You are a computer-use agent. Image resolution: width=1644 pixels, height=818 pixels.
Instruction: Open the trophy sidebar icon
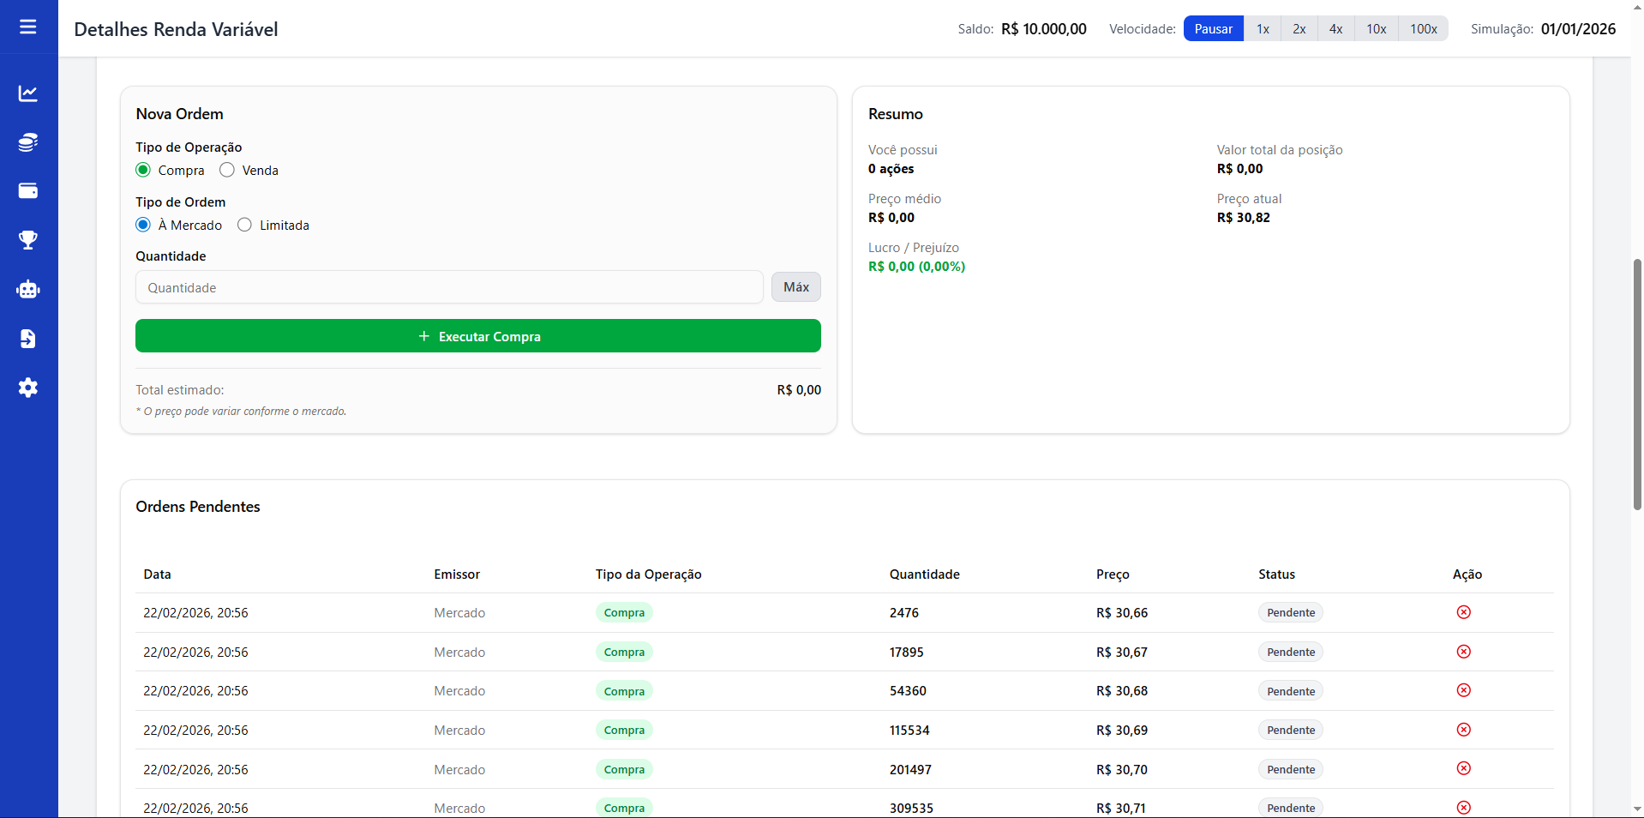click(28, 240)
